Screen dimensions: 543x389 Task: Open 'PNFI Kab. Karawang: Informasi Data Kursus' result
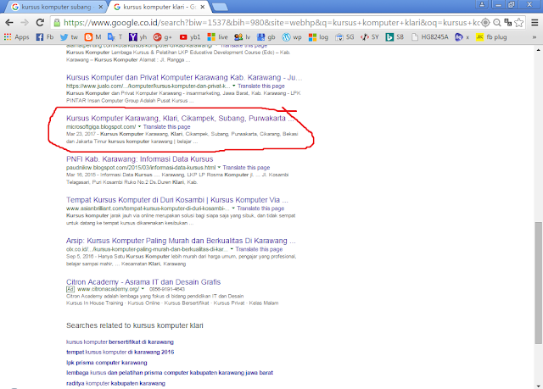tap(139, 159)
